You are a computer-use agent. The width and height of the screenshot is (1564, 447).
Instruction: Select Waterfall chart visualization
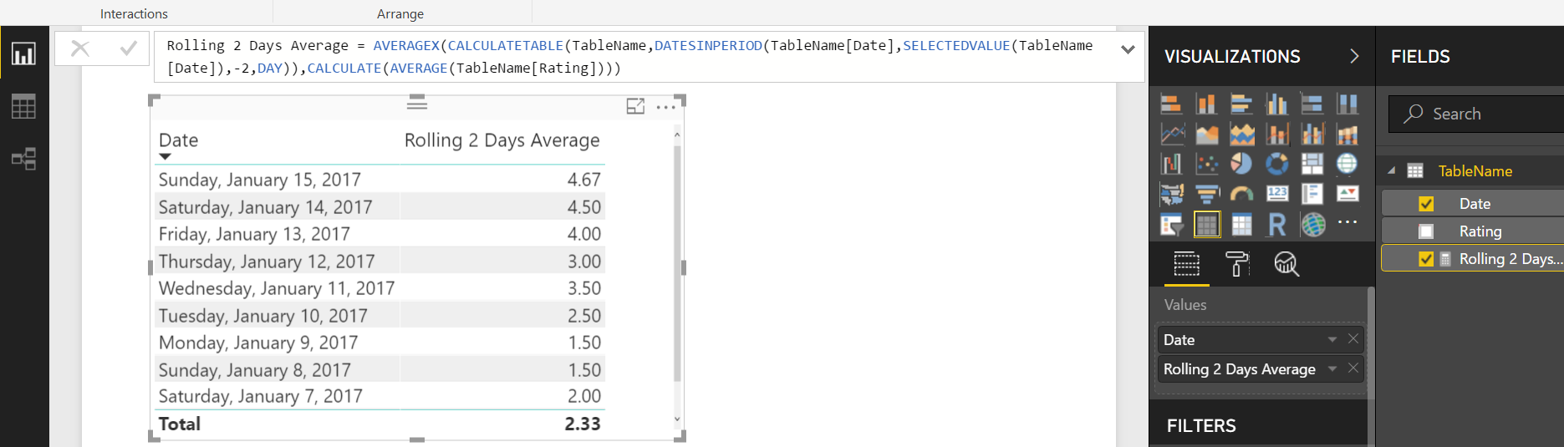[1171, 164]
